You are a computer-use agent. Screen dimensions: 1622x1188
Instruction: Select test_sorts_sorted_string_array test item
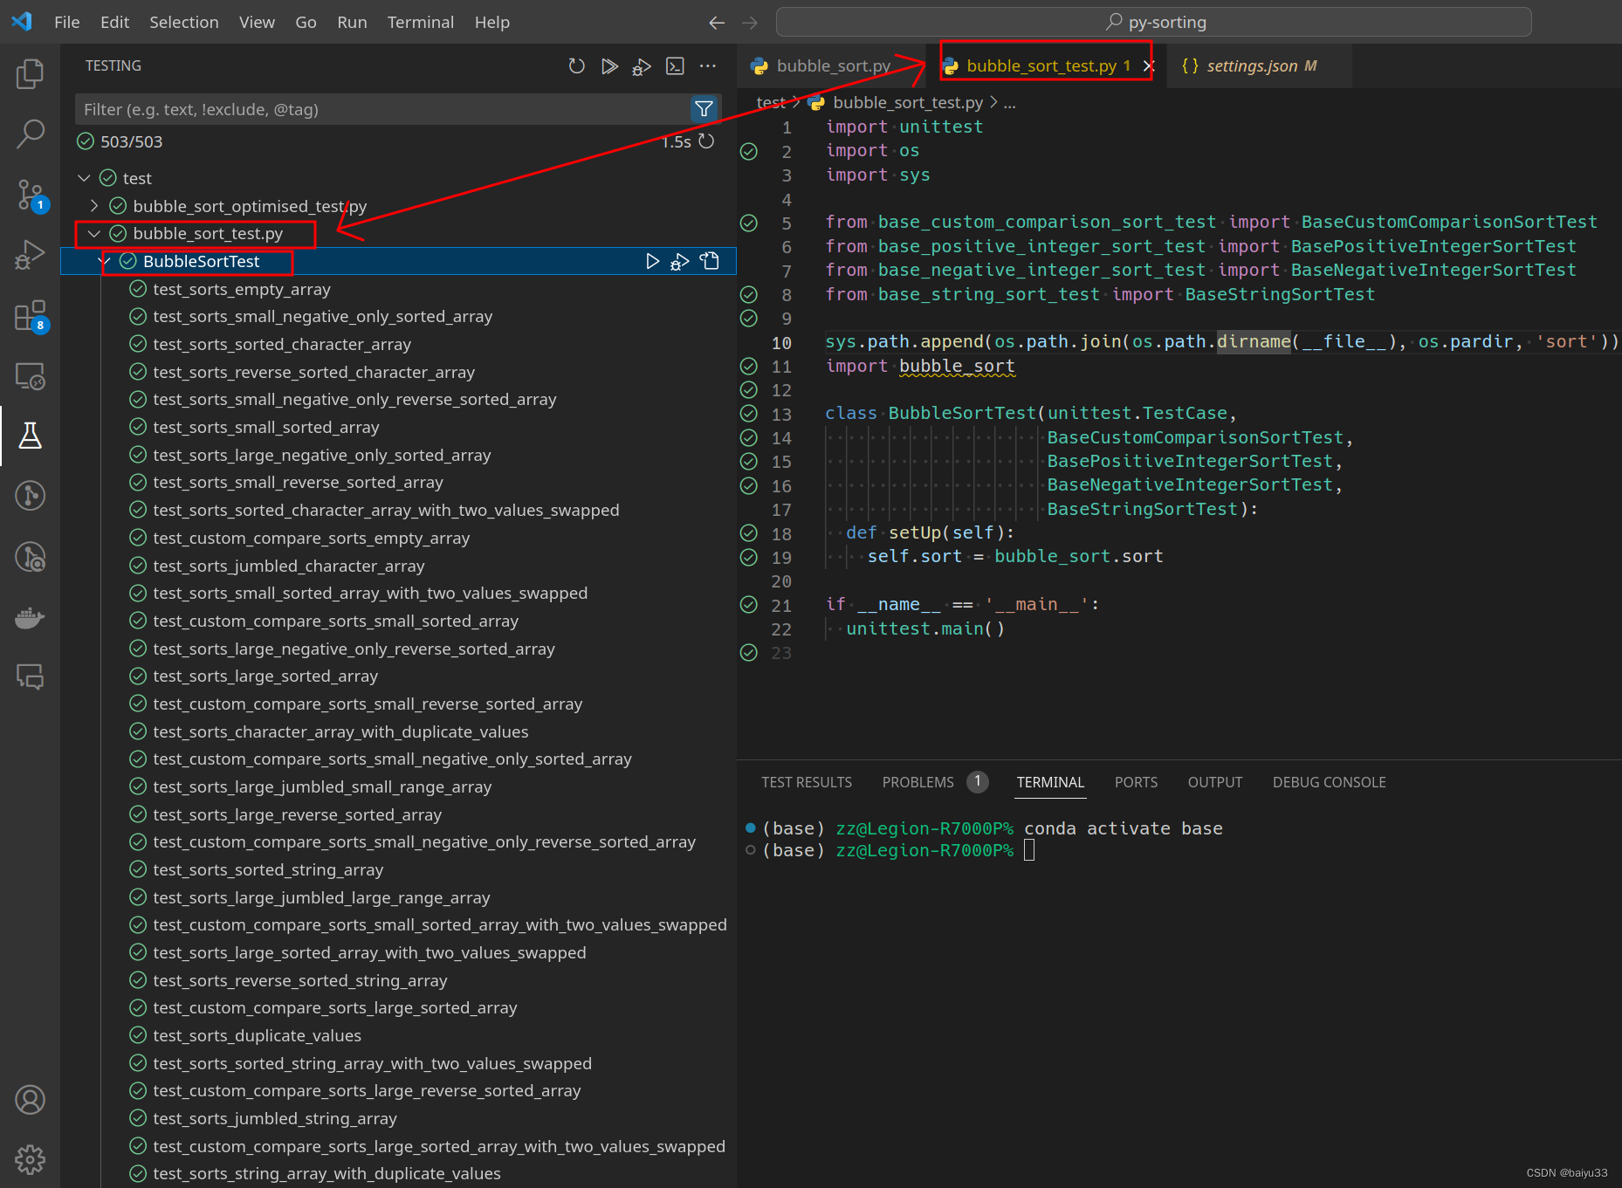[x=268, y=869]
